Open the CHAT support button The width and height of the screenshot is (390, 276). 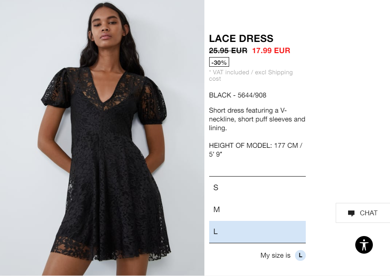click(x=363, y=213)
